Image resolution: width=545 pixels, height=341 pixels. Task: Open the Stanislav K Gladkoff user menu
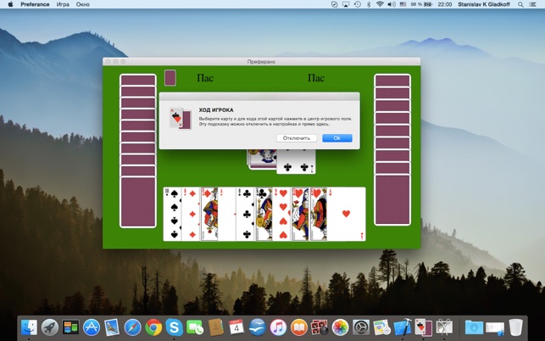(x=481, y=4)
